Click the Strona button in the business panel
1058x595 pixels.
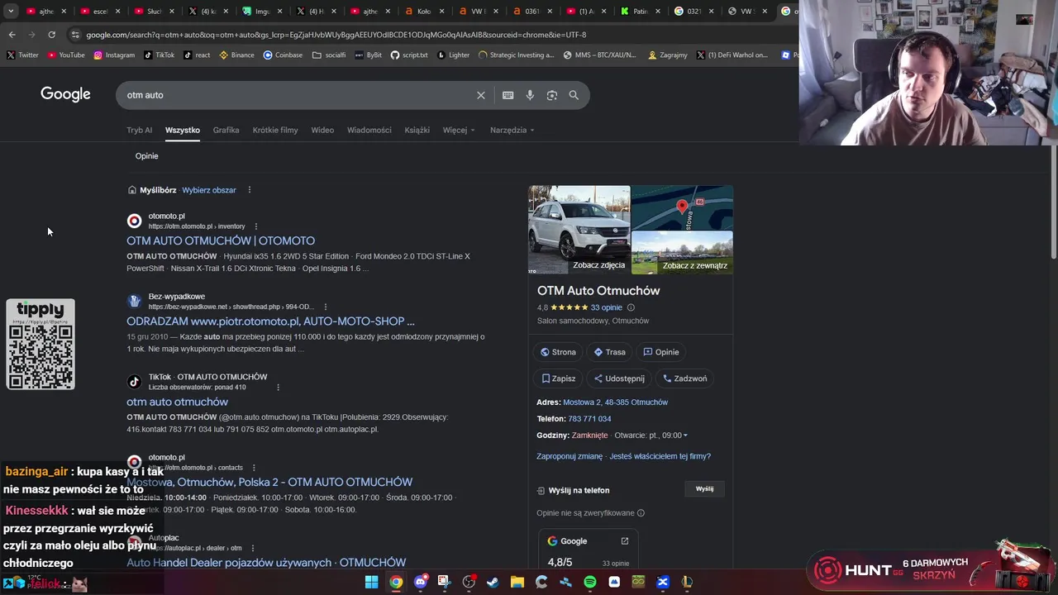point(558,352)
